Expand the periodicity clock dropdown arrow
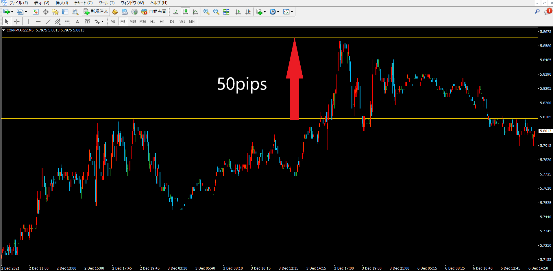553x271 pixels. [278, 12]
